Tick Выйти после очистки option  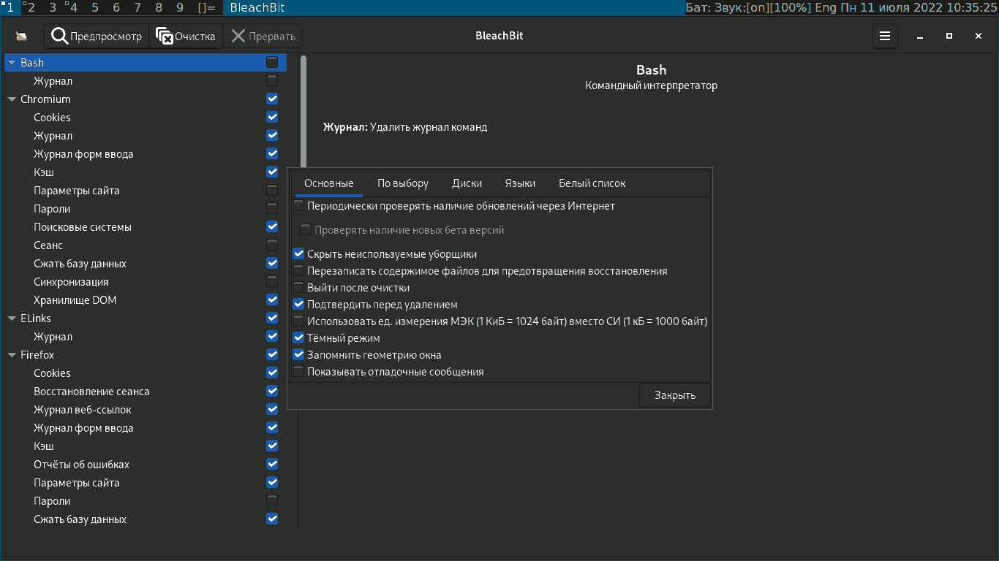[298, 288]
